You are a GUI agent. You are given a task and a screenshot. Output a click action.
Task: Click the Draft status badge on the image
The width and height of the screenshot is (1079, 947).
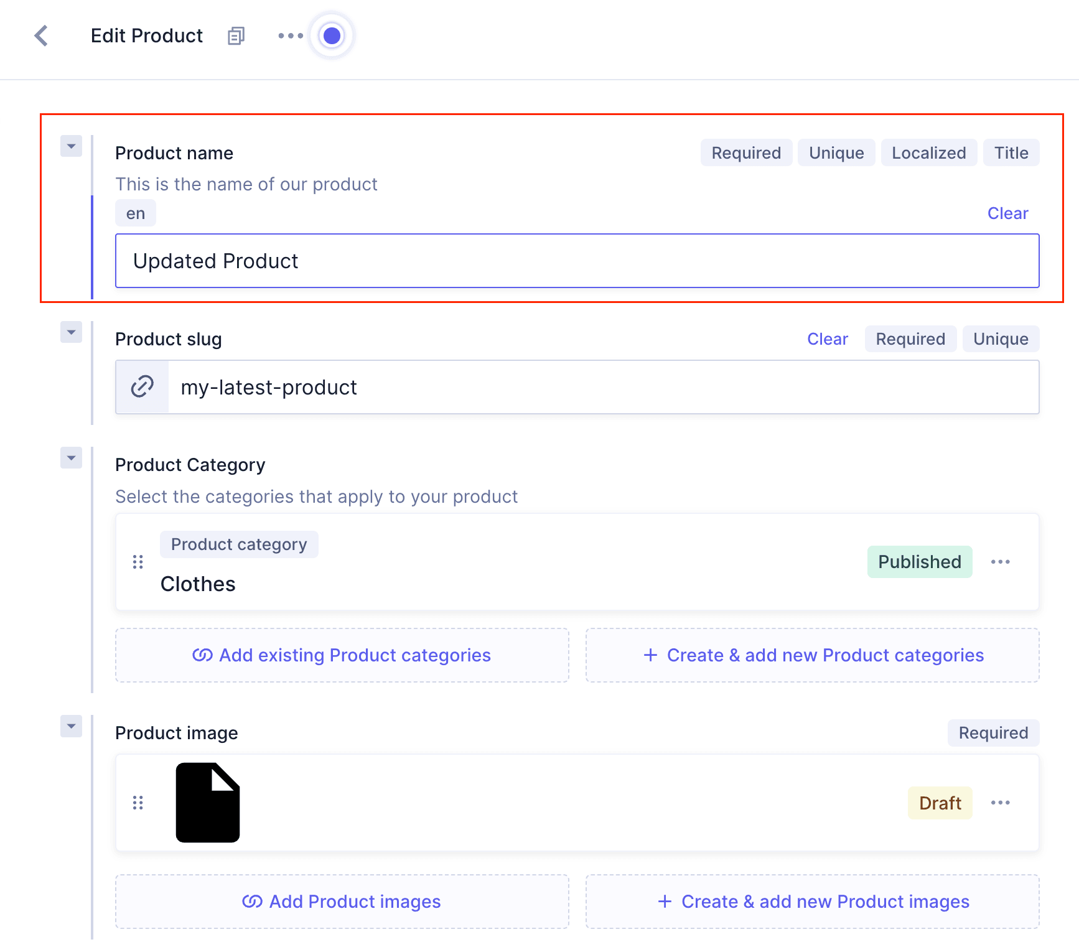pos(940,803)
